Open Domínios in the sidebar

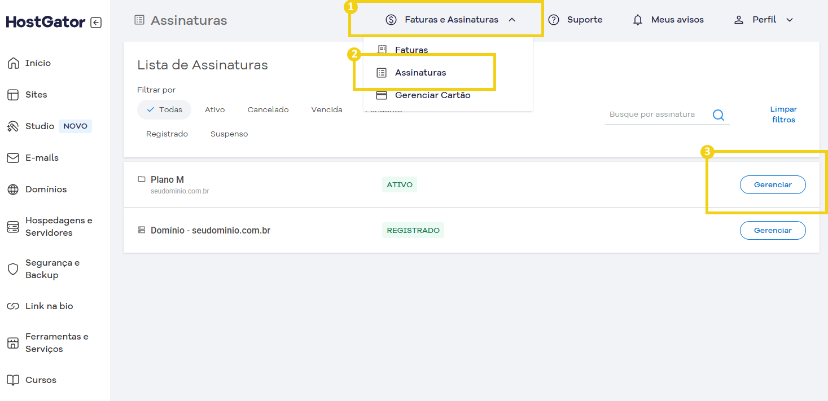46,190
